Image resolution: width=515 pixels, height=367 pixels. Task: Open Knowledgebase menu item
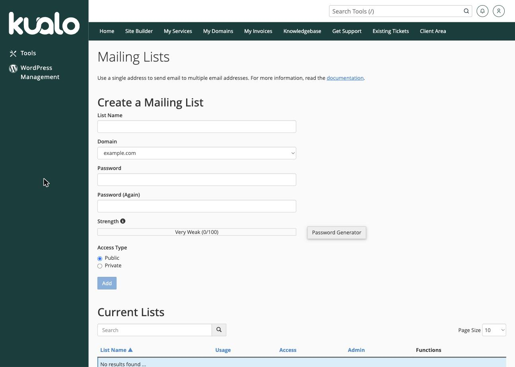tap(302, 31)
